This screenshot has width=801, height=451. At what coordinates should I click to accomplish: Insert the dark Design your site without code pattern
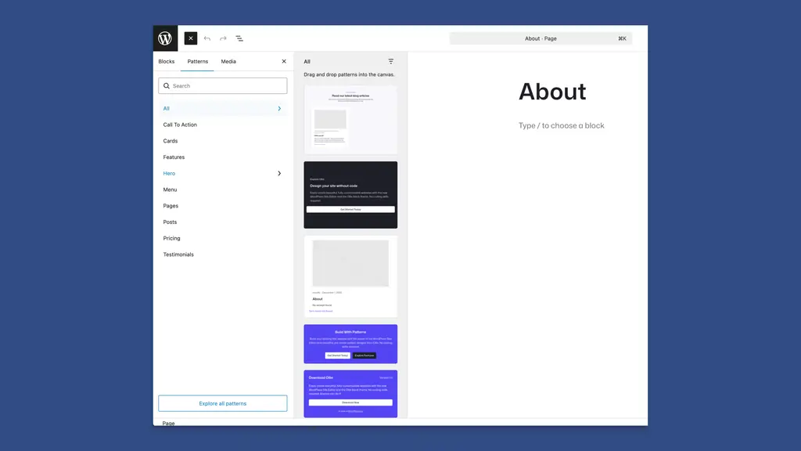pos(350,195)
